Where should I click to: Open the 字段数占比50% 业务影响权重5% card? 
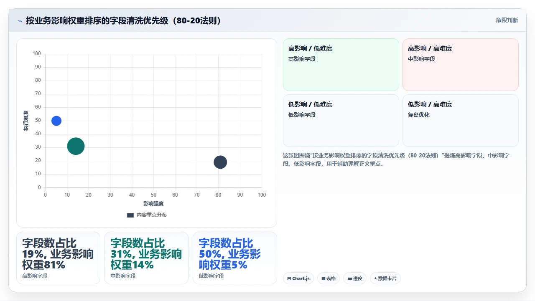(235, 258)
